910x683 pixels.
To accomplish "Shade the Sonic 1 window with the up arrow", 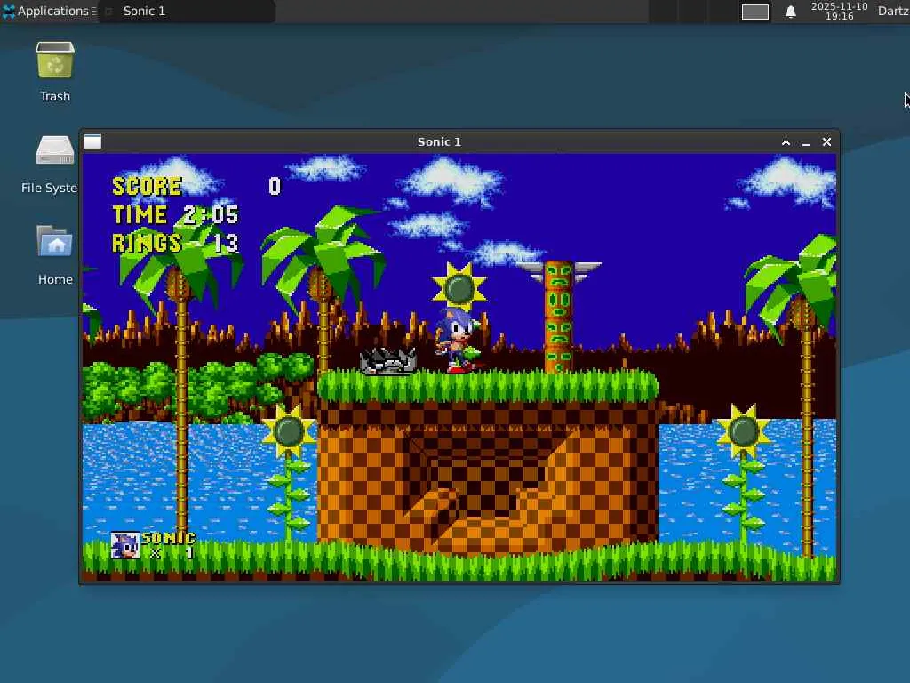I will pos(786,142).
